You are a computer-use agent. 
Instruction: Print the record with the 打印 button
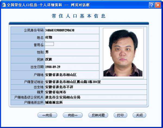click(x=120, y=115)
